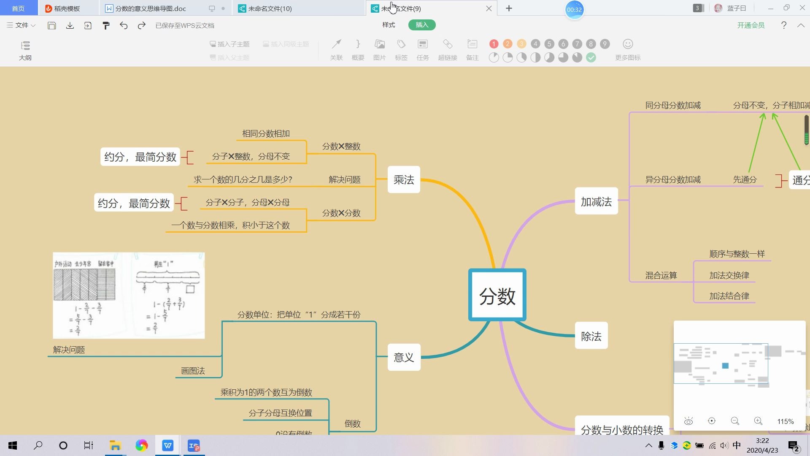Add a note (备注)
This screenshot has height=456, width=810.
click(472, 50)
